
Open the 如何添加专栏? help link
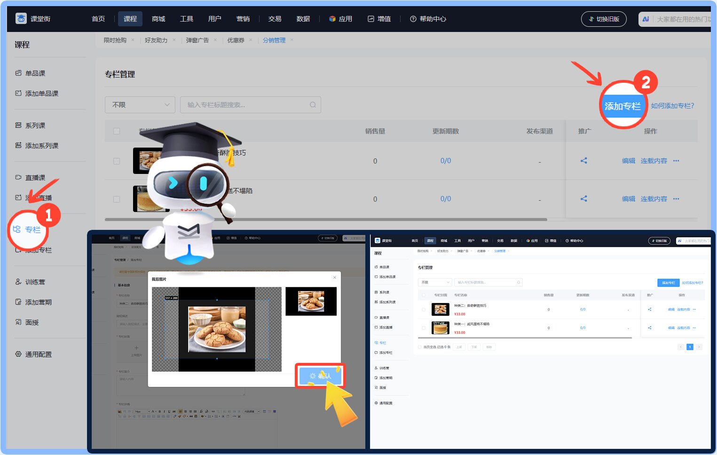click(x=672, y=106)
